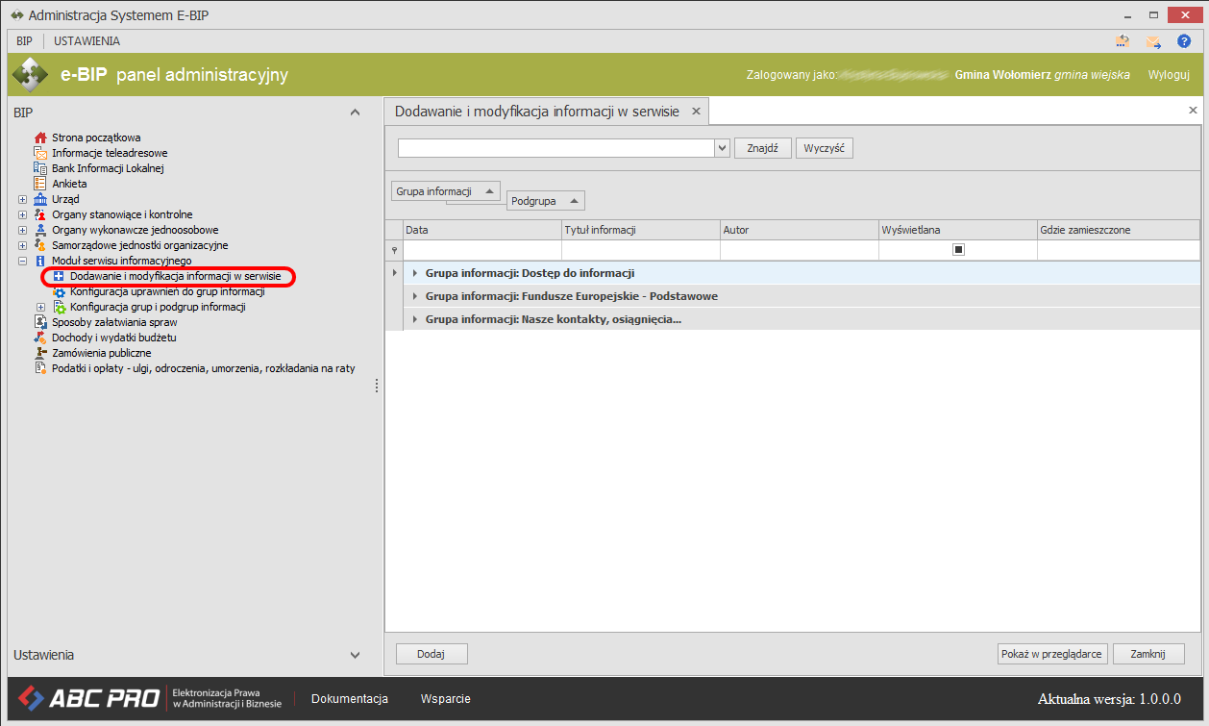Click the Informacje teleadresowe icon

(40, 153)
